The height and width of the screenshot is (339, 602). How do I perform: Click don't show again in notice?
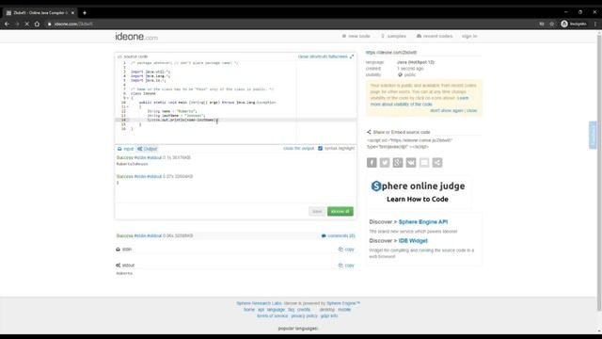pyautogui.click(x=447, y=111)
